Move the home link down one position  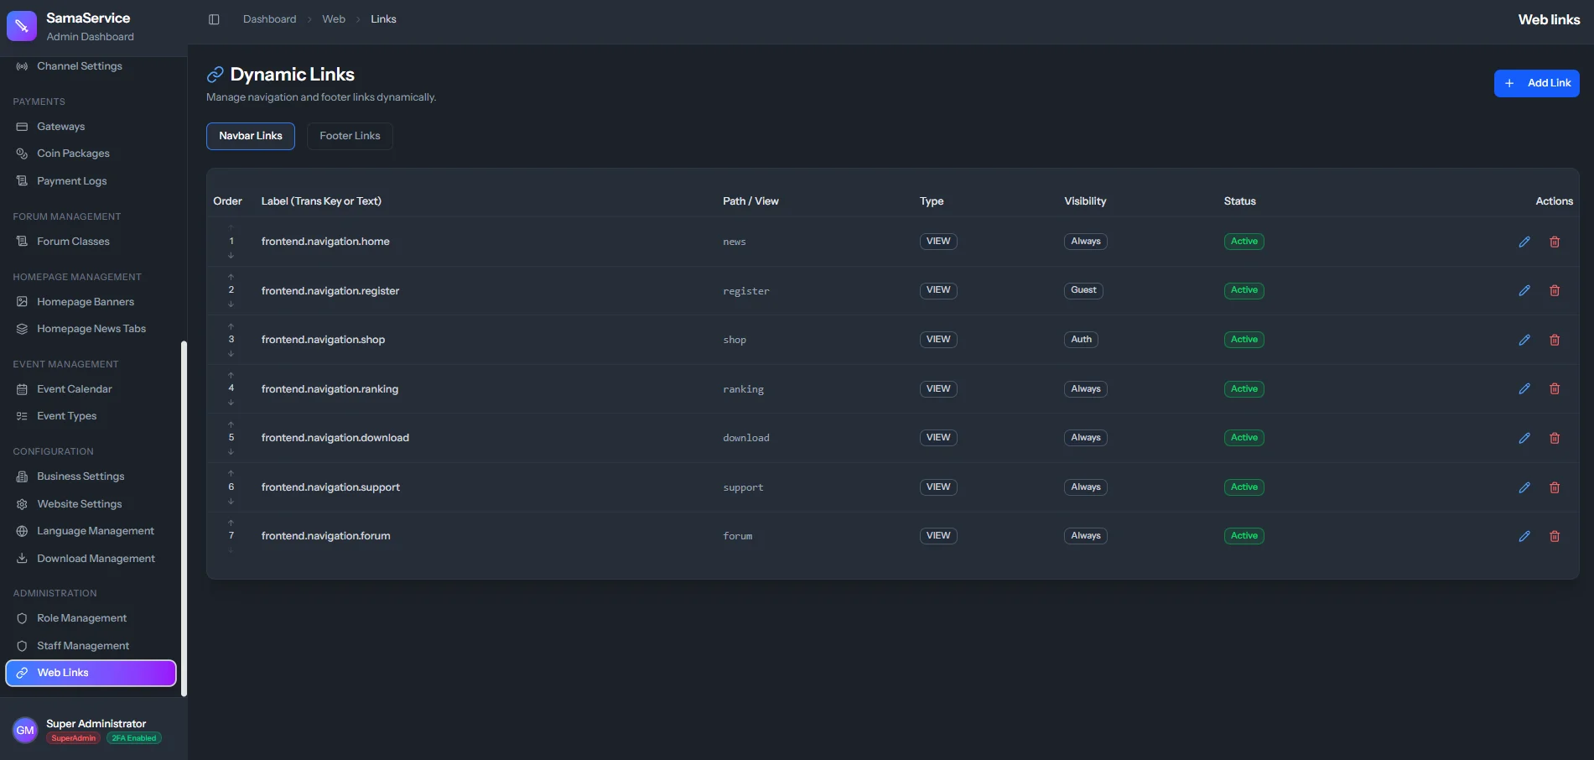231,256
